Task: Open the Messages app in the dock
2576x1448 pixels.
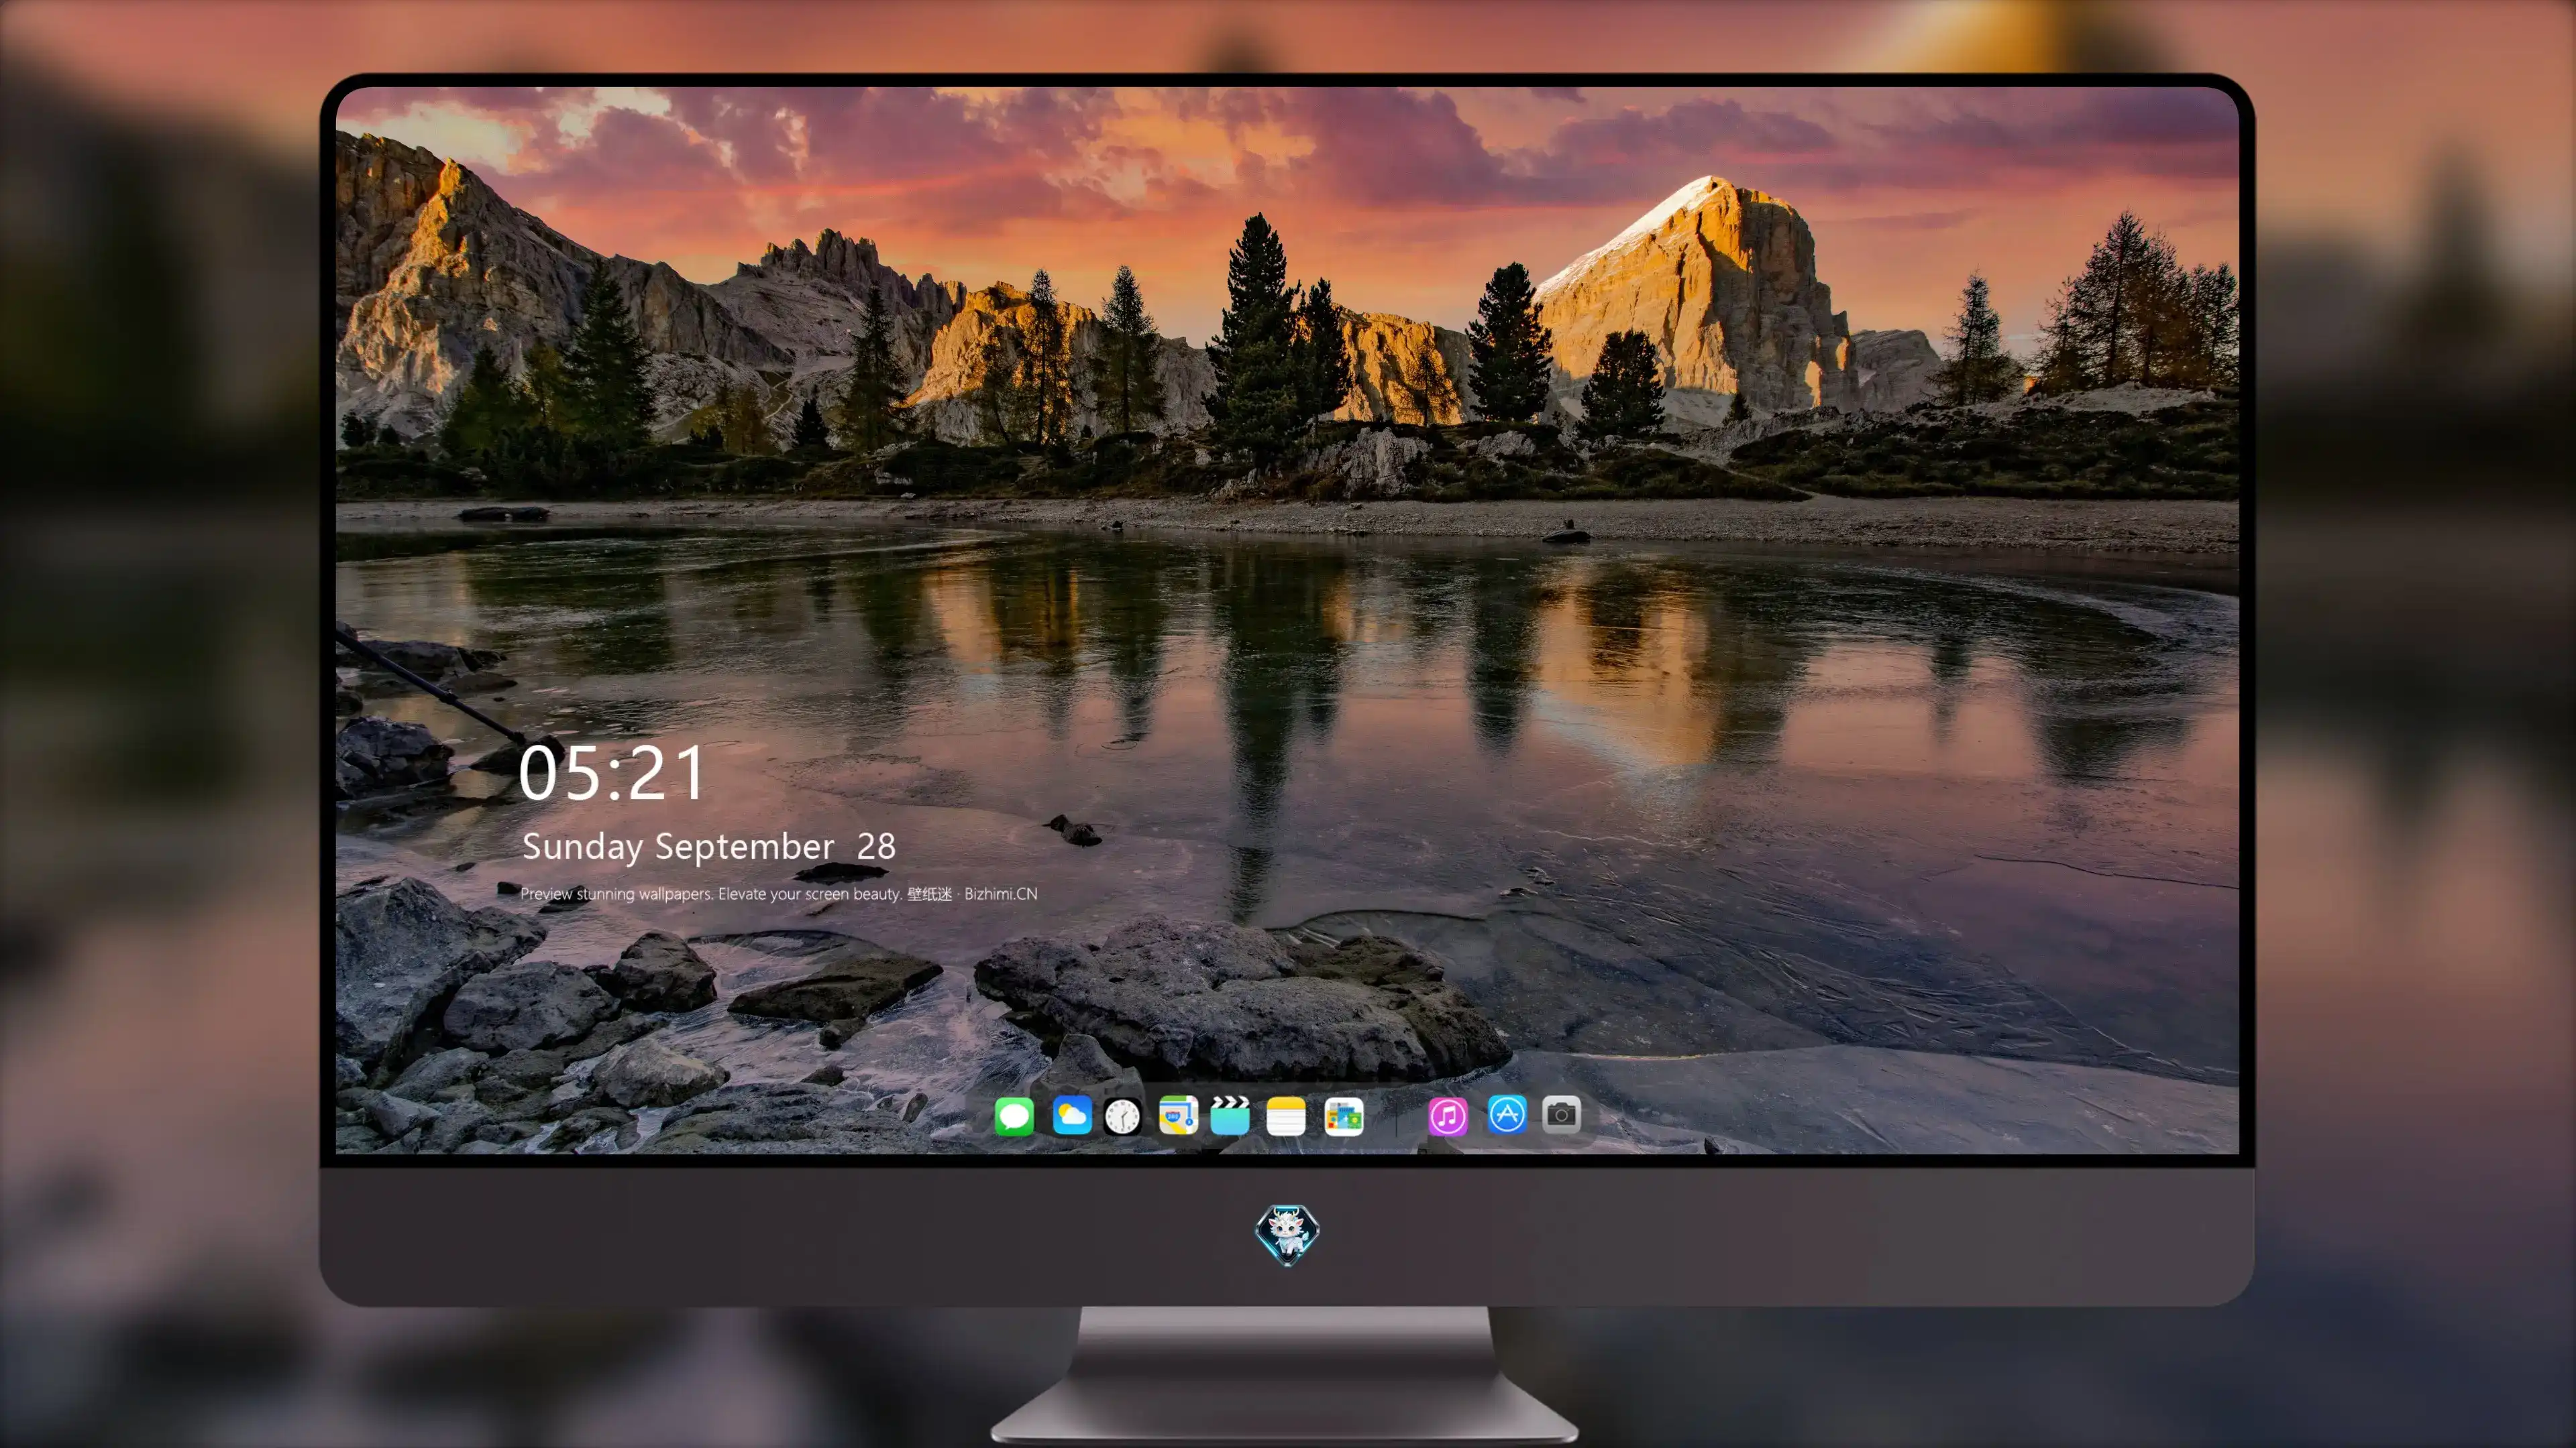Action: 1014,1115
